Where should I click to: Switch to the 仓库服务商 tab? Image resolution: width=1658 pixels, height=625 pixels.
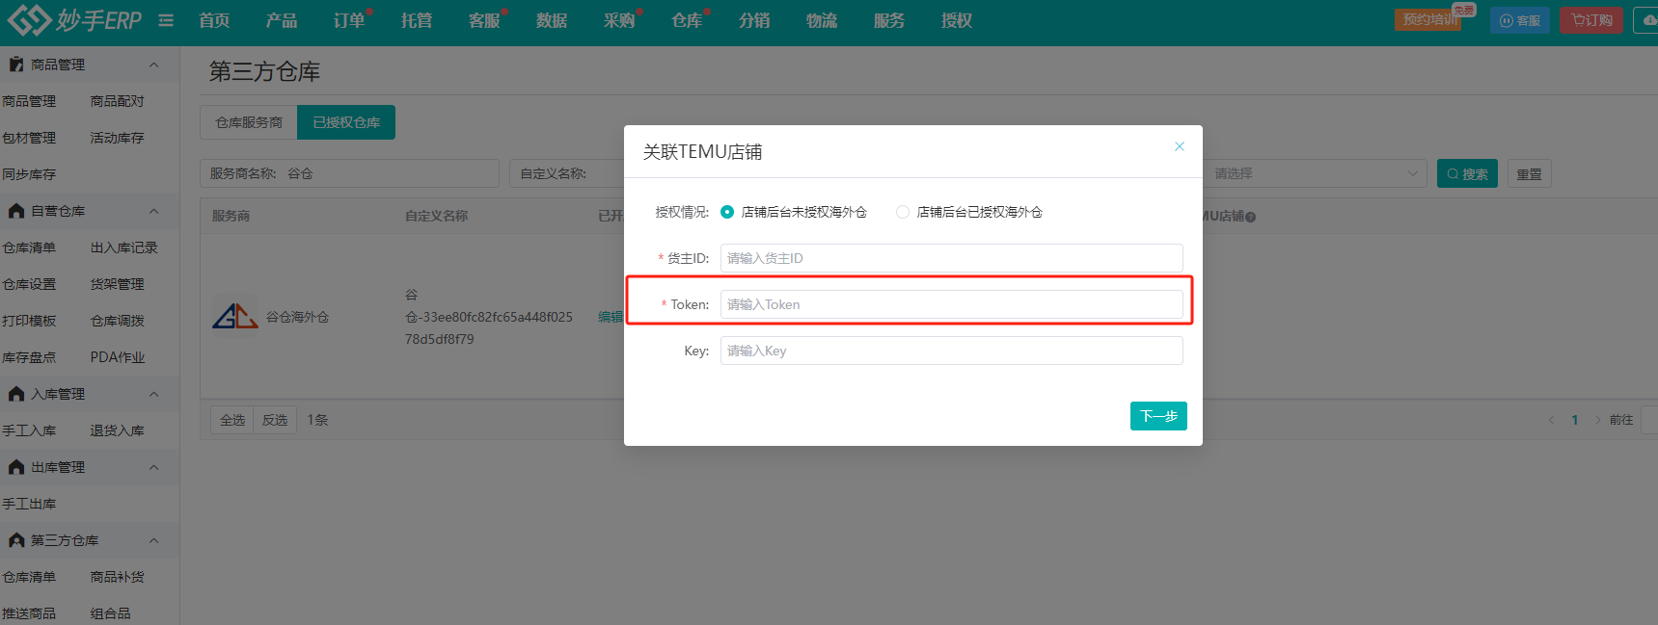pyautogui.click(x=249, y=122)
